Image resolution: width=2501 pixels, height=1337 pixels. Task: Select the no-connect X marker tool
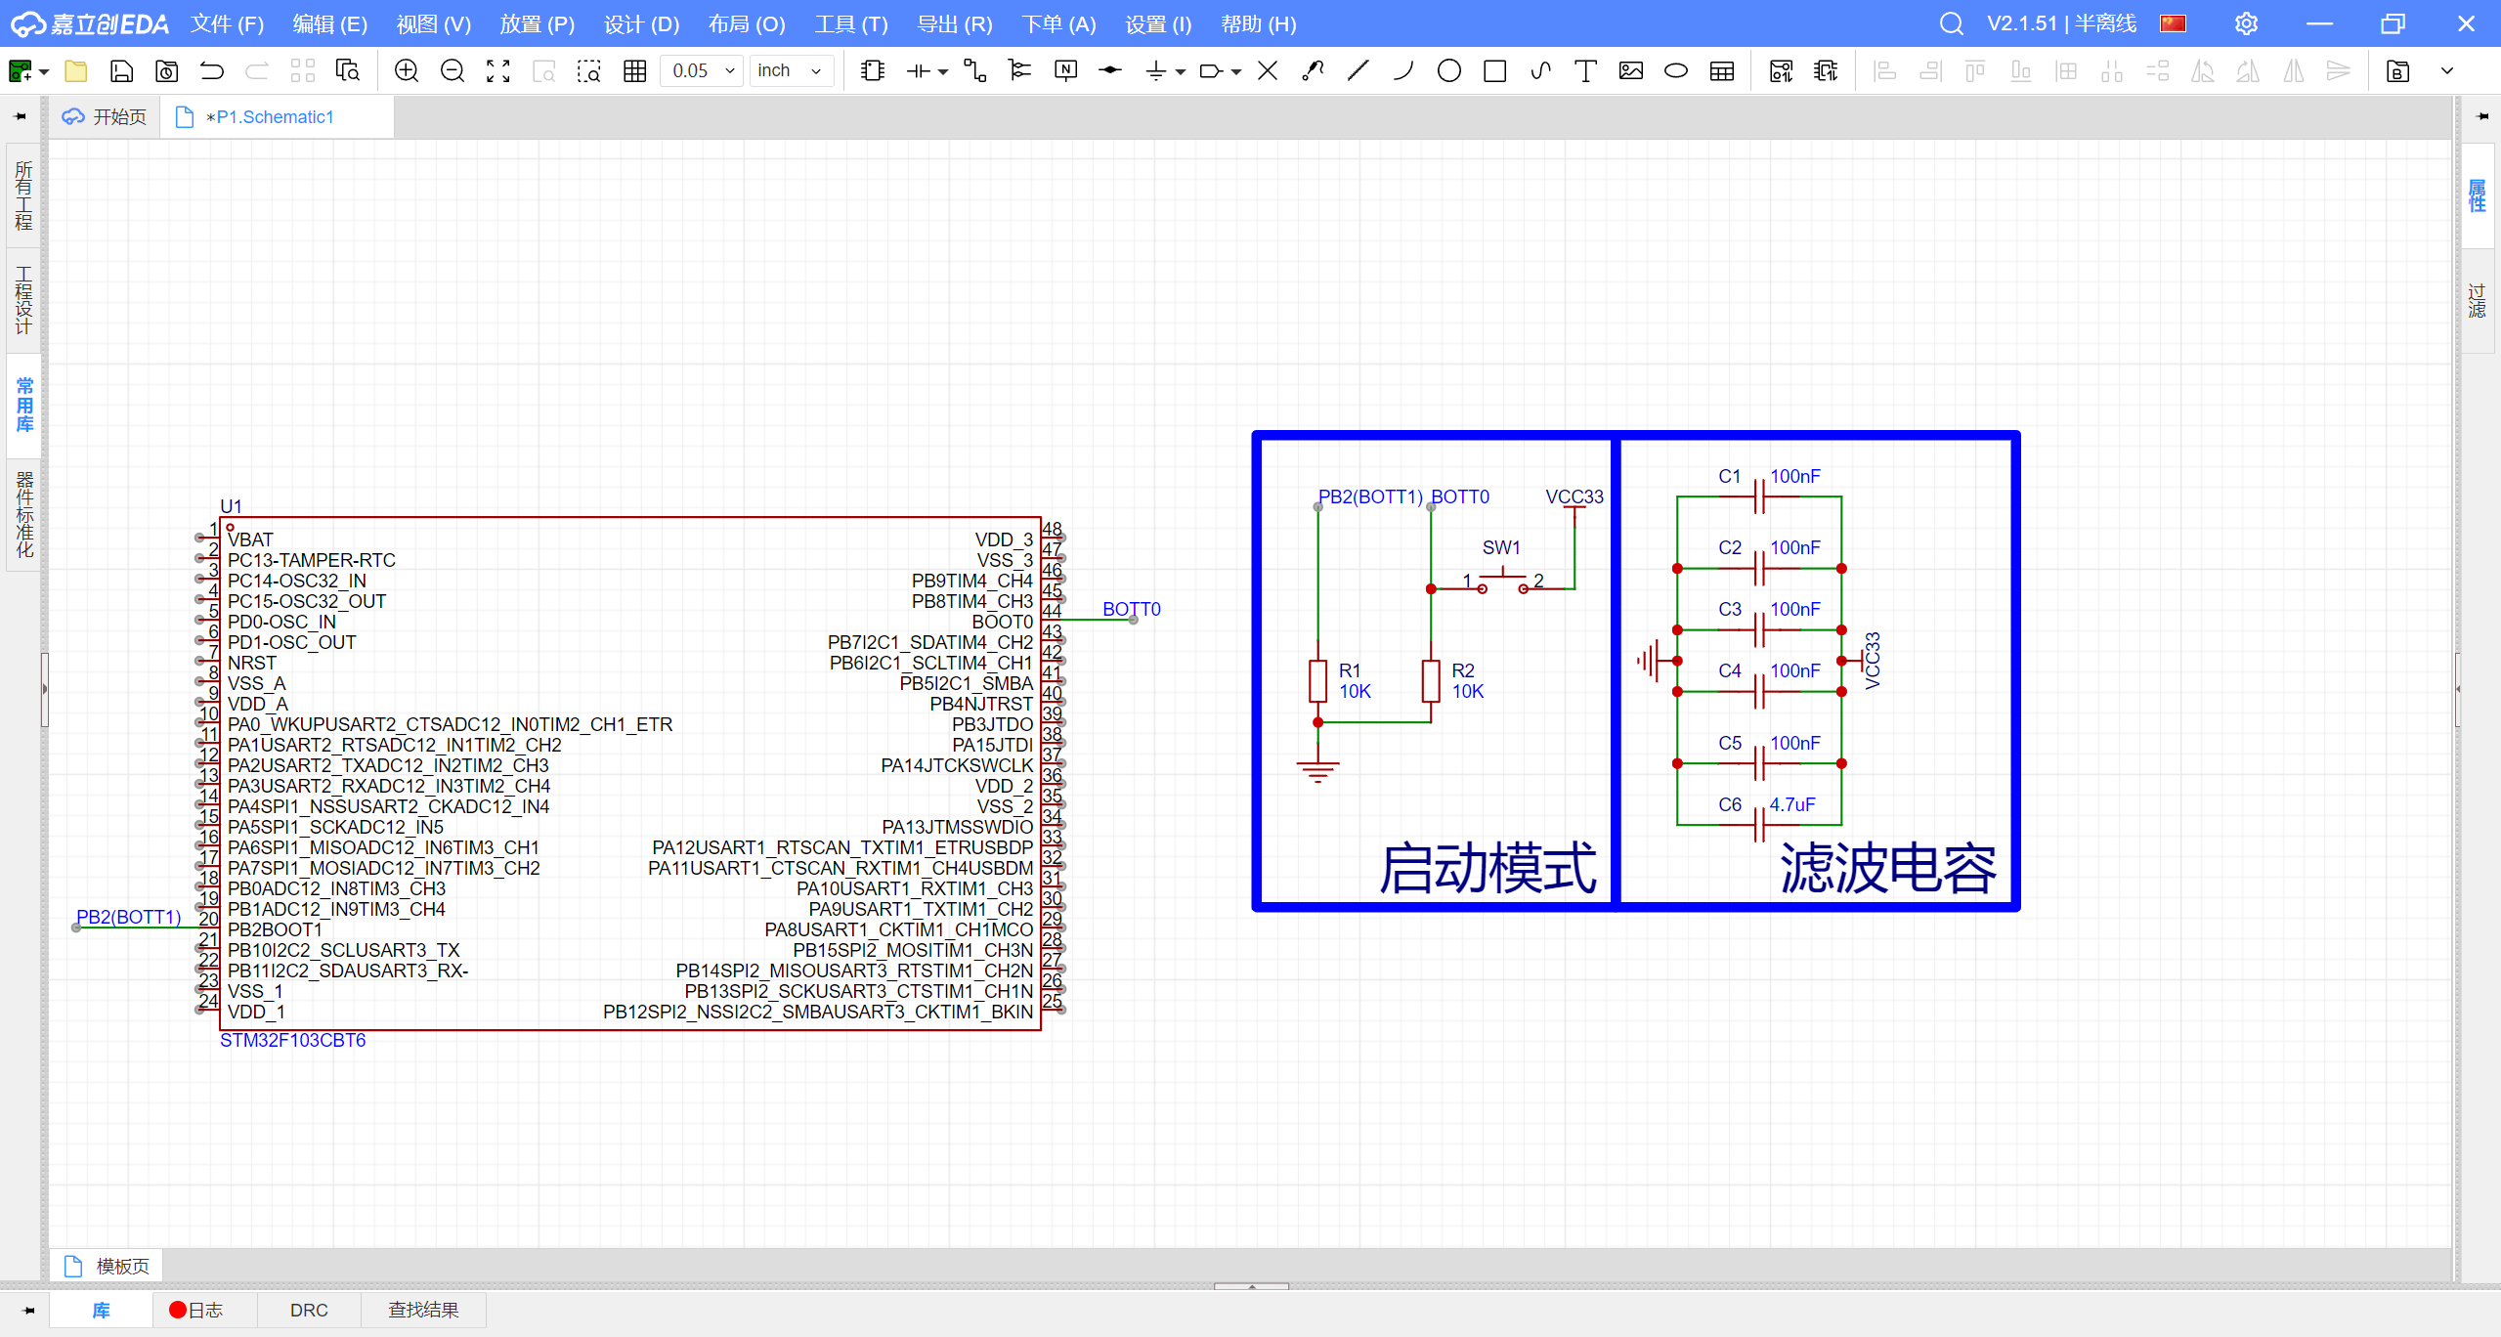(1268, 70)
